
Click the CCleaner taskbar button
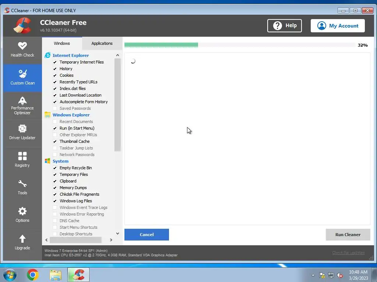coord(78,275)
